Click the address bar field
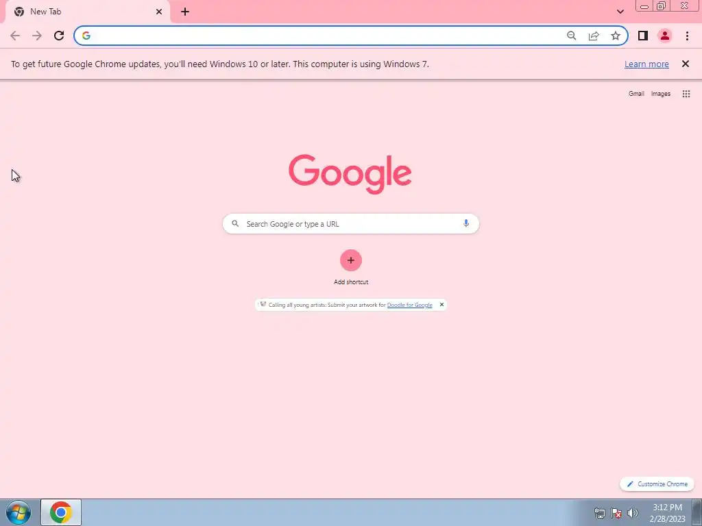The width and height of the screenshot is (702, 526). (x=351, y=36)
